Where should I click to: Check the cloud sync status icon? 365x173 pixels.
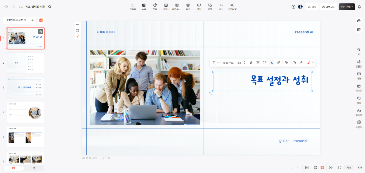point(21,7)
